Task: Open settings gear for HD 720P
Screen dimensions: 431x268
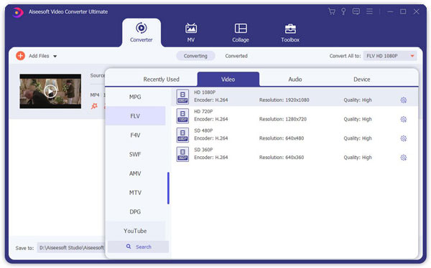Action: tap(404, 120)
